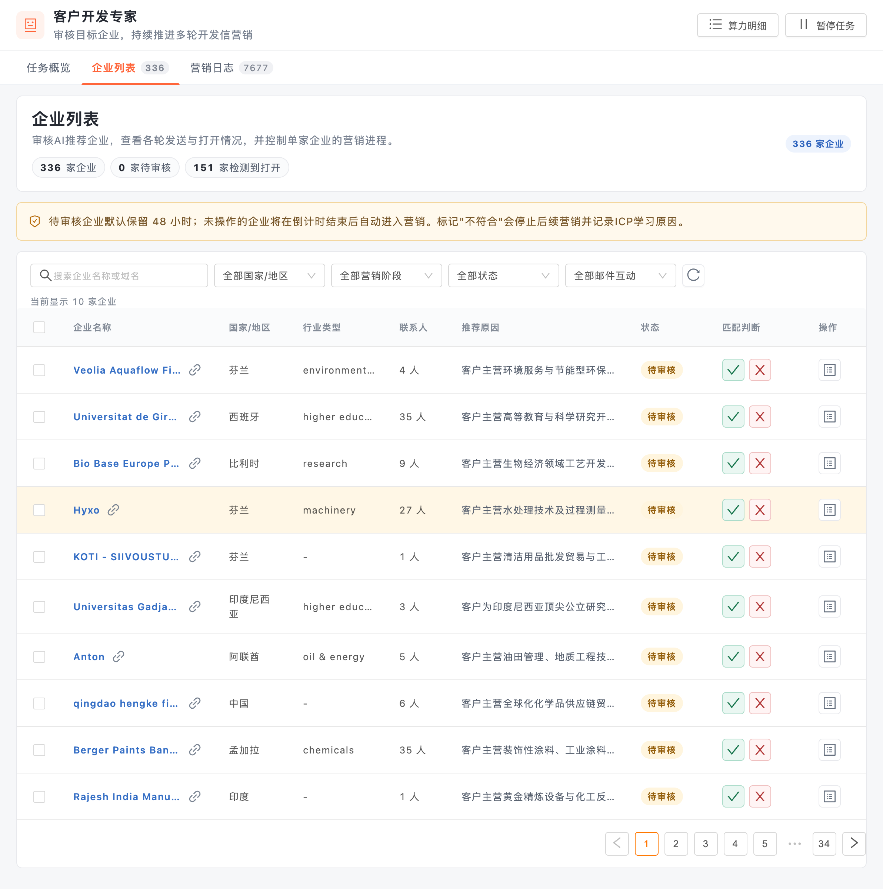Select the 企业列表 tab
Image resolution: width=883 pixels, height=889 pixels.
tap(130, 68)
